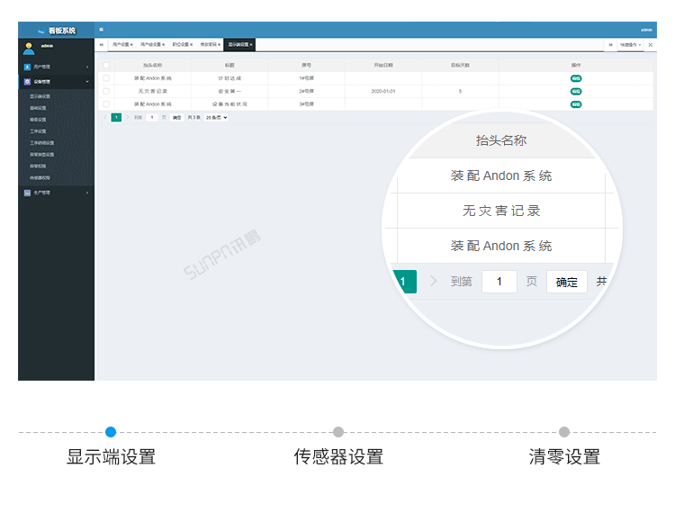Check the row with title 设备当前状况
675x522 pixels.
(x=106, y=103)
